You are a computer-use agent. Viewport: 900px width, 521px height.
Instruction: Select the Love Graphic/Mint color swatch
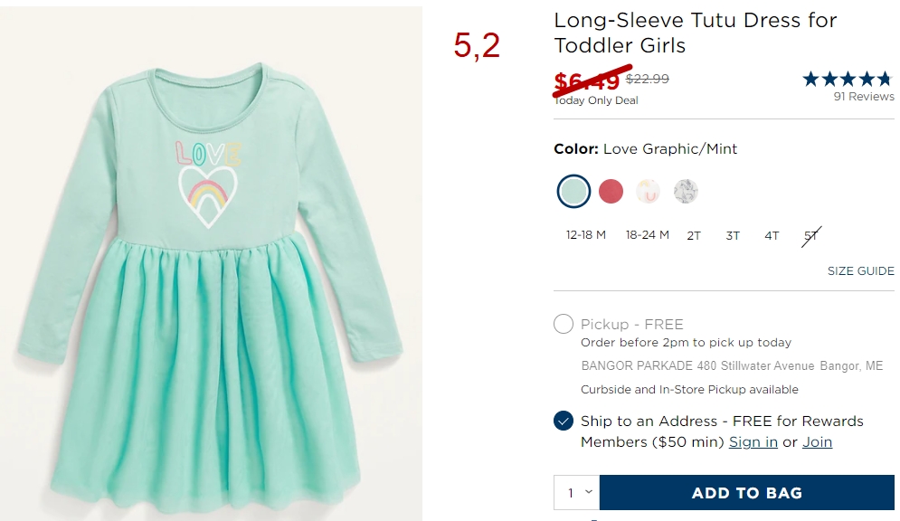[573, 191]
